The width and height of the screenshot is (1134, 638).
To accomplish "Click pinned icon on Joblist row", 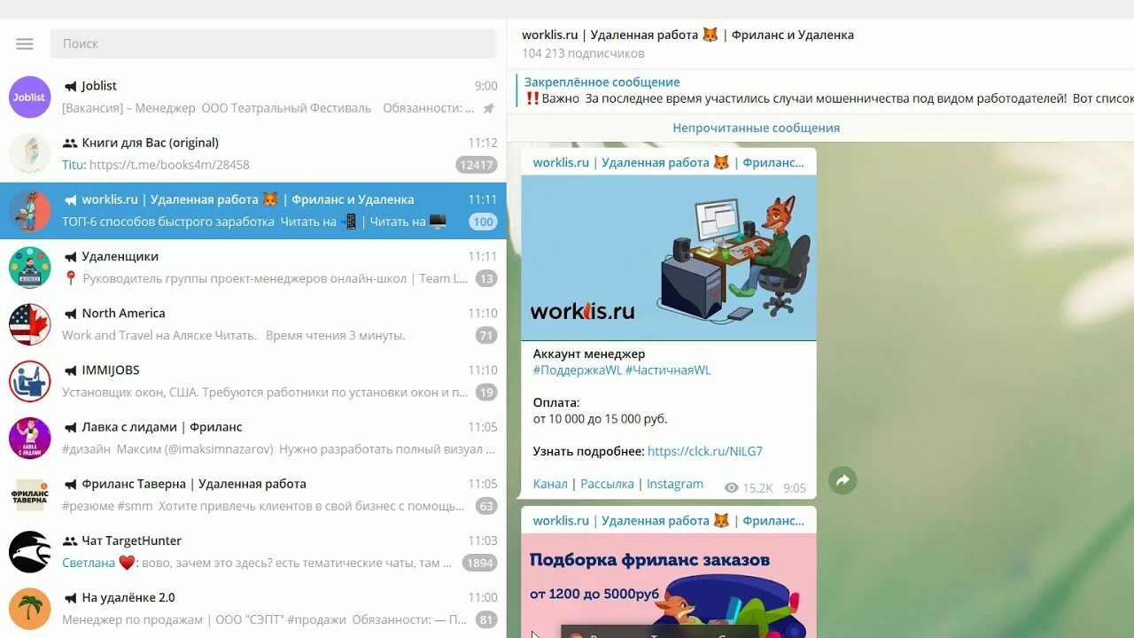I will click(x=488, y=108).
